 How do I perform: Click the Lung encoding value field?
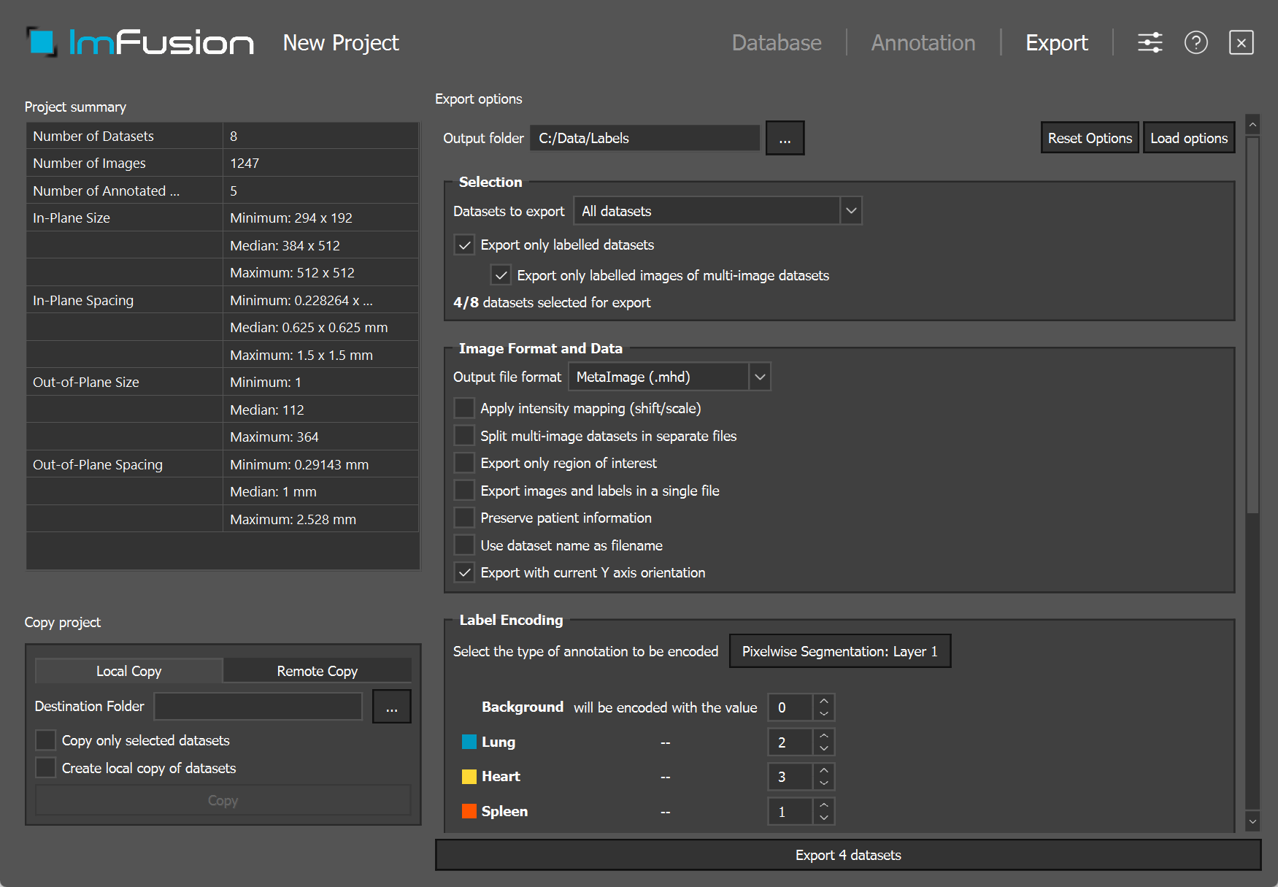tap(790, 742)
